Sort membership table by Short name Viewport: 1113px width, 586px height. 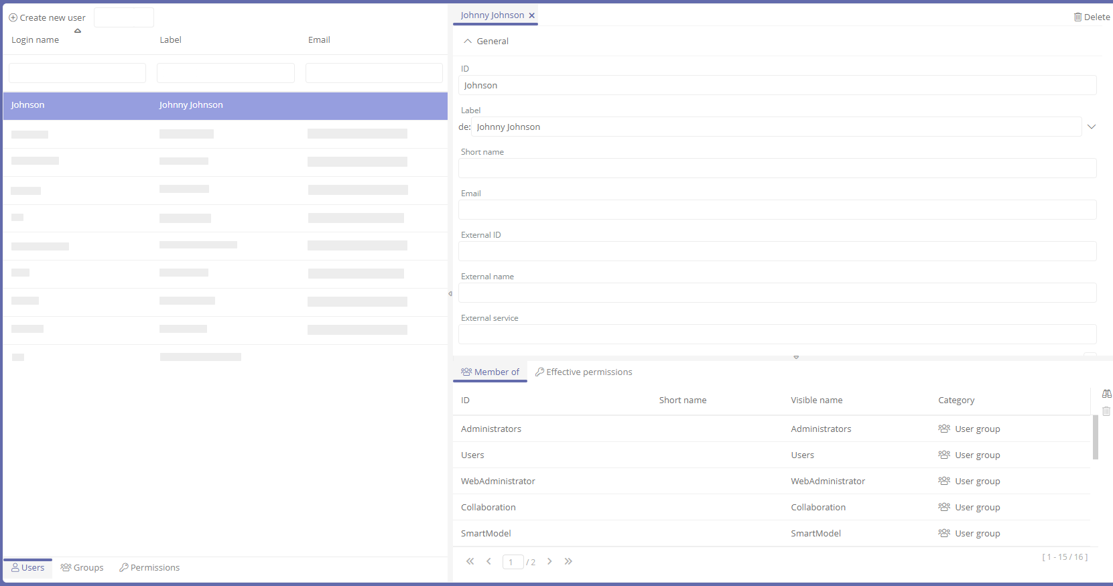pos(683,400)
